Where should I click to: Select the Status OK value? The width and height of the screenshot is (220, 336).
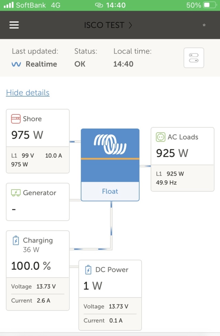click(x=80, y=64)
